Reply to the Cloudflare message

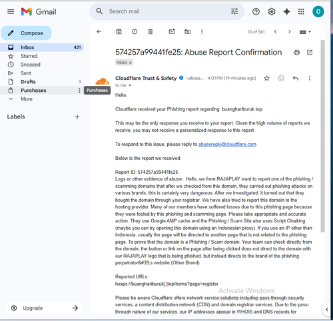tap(295, 78)
